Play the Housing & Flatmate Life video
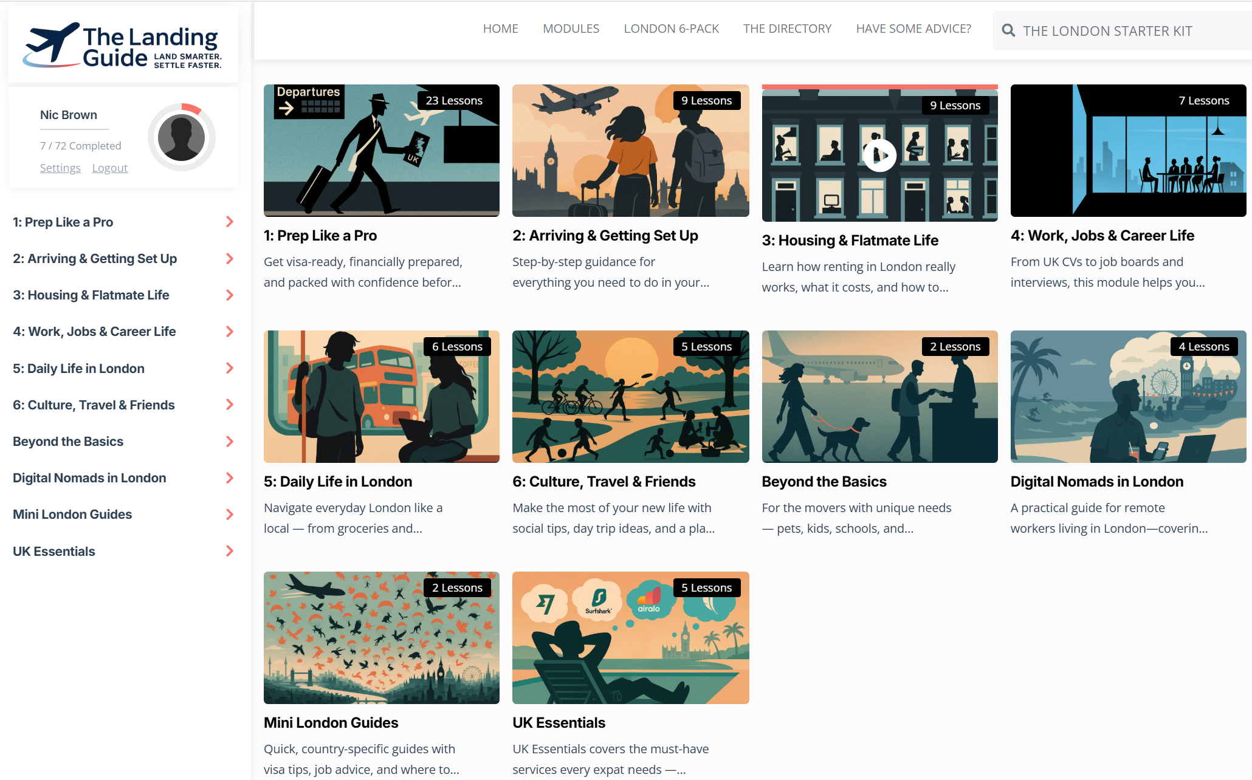 (x=879, y=156)
